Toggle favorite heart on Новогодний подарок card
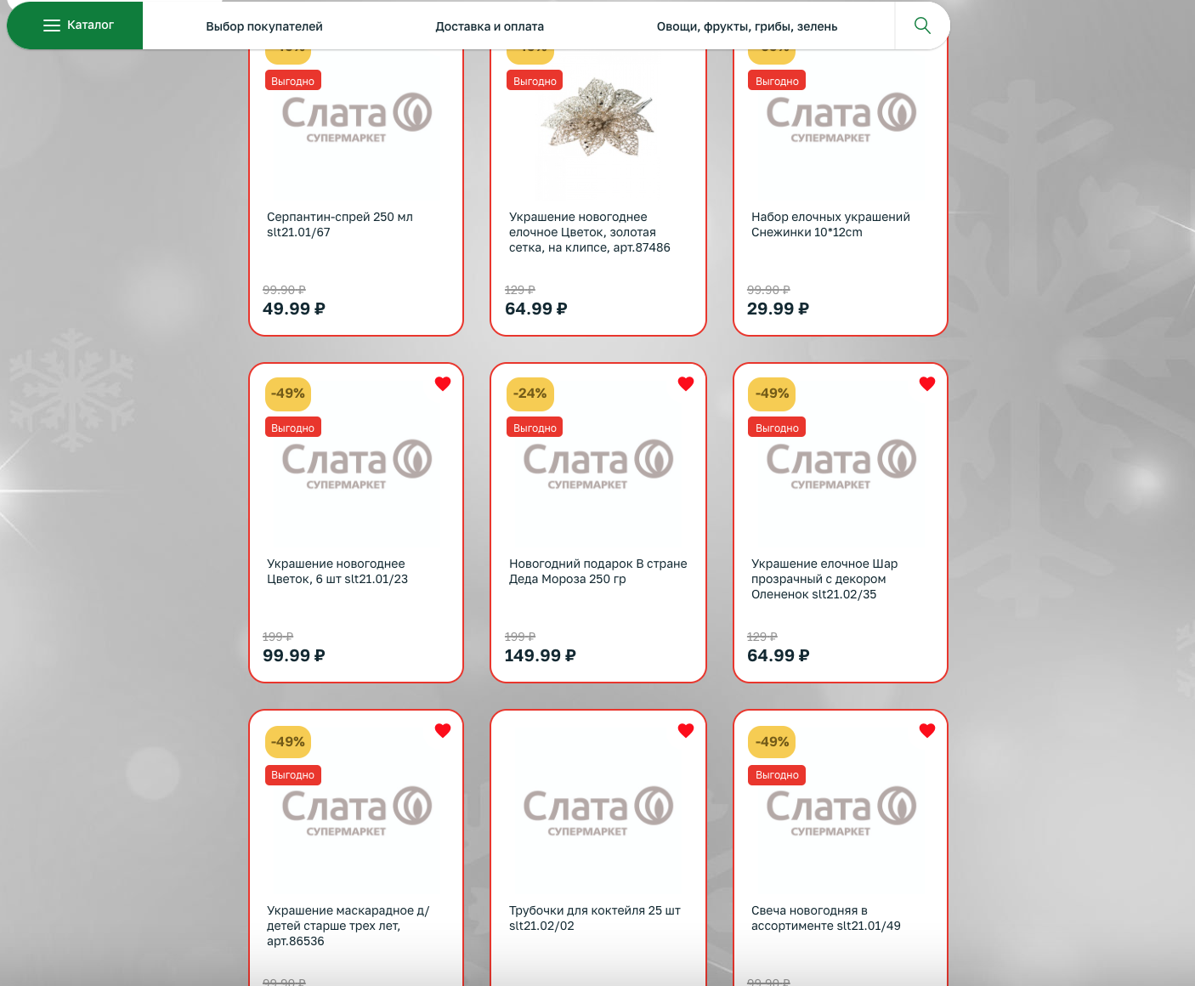This screenshot has height=986, width=1195. click(686, 383)
